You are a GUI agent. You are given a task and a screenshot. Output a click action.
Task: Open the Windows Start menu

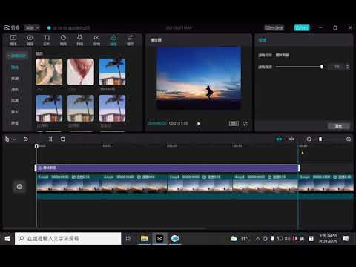point(7,239)
